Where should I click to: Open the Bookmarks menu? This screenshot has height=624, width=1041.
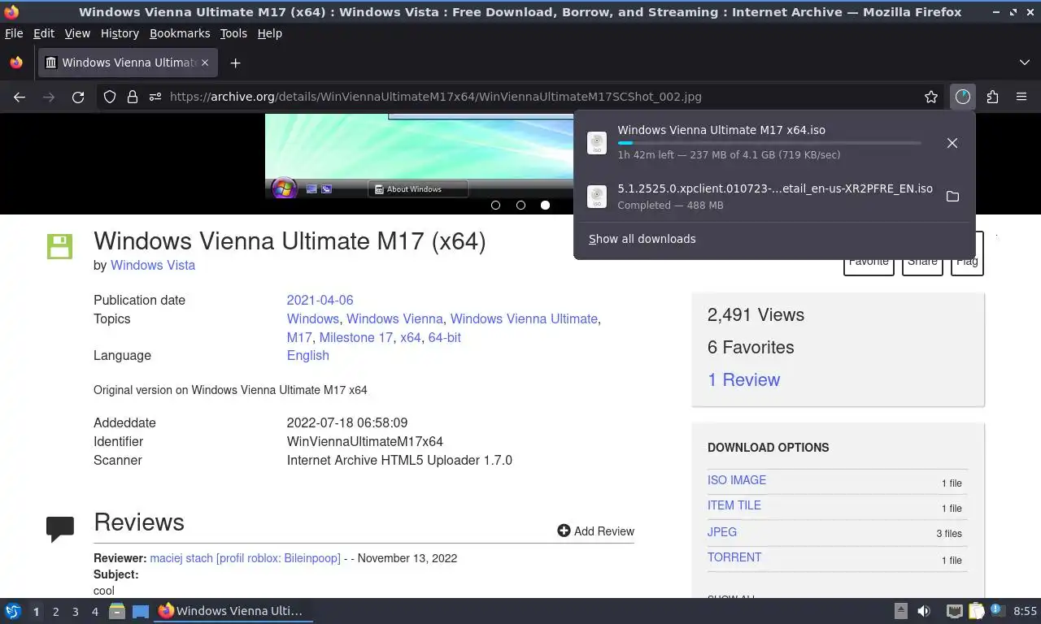pos(180,33)
